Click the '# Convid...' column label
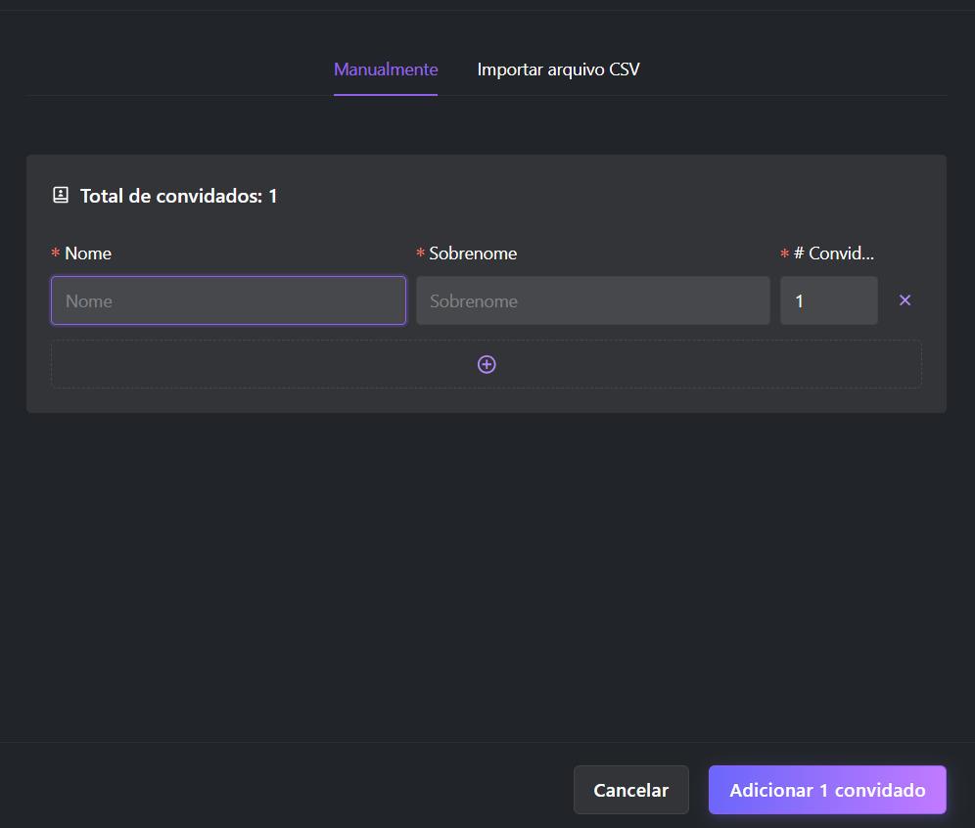Viewport: 975px width, 828px height. point(833,253)
